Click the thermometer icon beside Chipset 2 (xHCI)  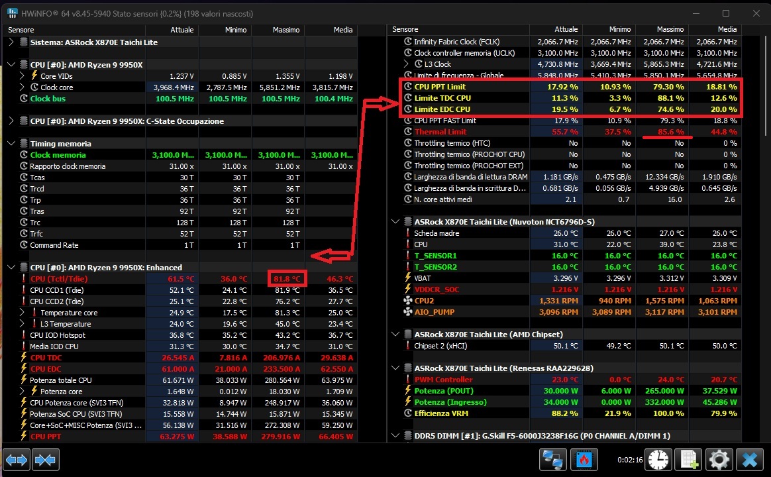point(407,346)
